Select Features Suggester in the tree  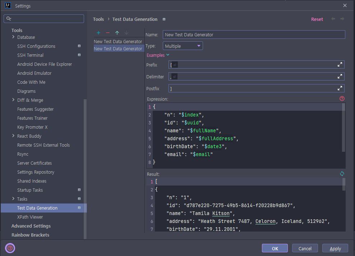36,109
